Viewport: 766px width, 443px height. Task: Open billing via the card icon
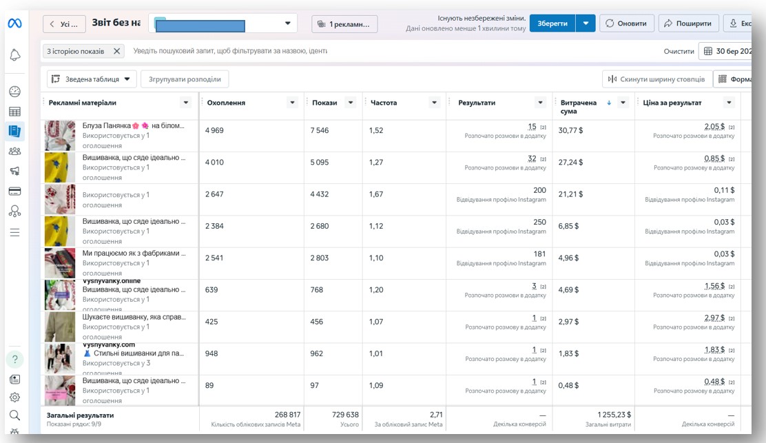pyautogui.click(x=15, y=191)
